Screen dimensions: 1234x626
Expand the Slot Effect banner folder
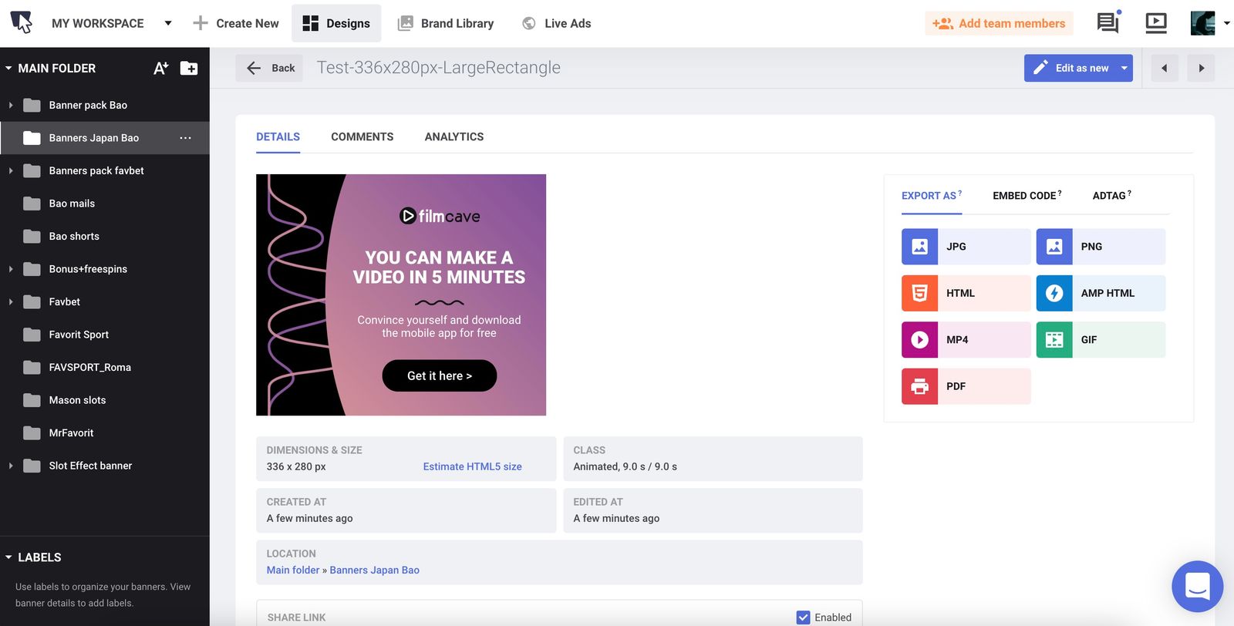tap(11, 466)
